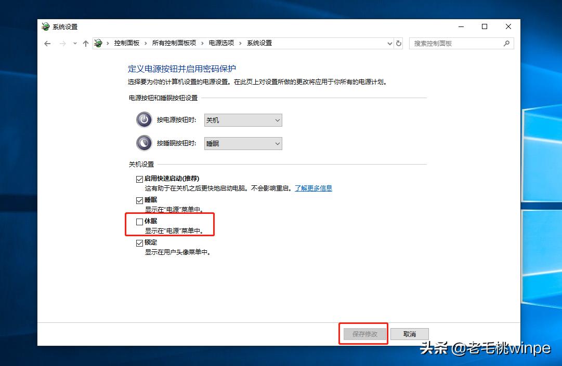
Task: Click the power button icon next to 按电源按钮时
Action: (143, 120)
